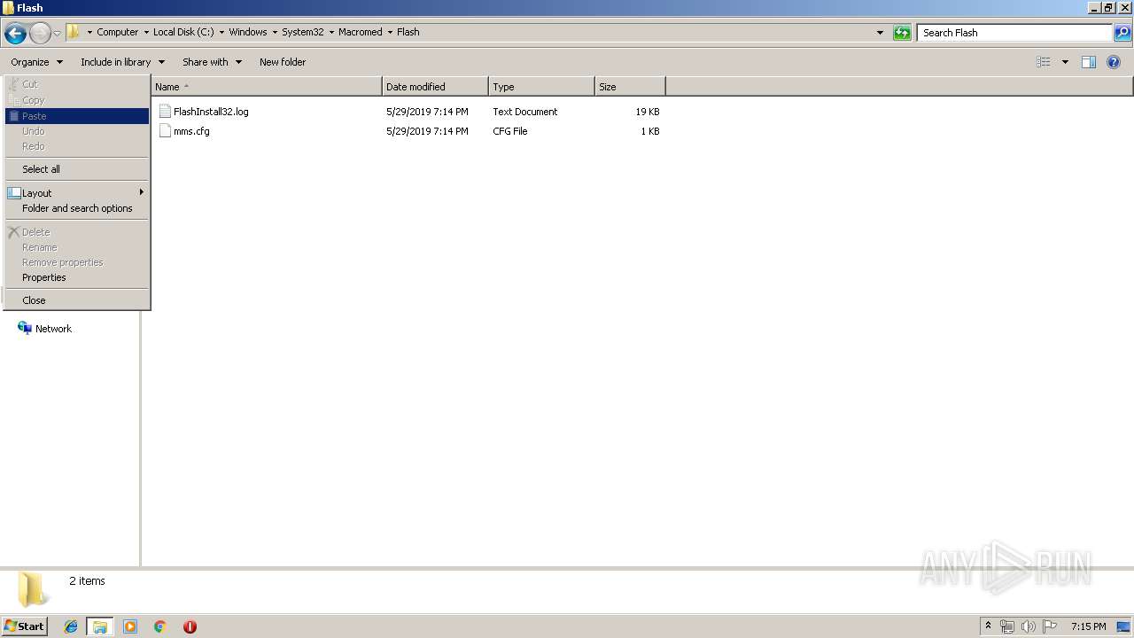Click the volume speaker tray icon
Image resolution: width=1134 pixels, height=638 pixels.
click(1028, 626)
